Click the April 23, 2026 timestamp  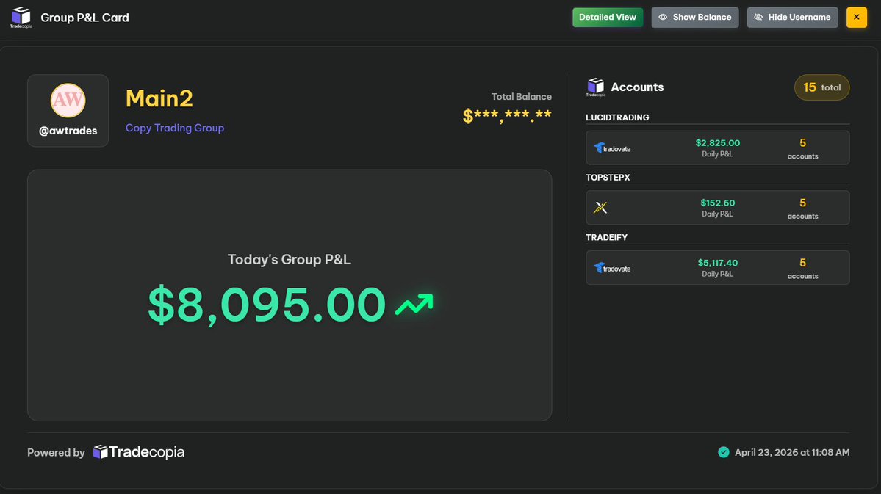point(792,452)
